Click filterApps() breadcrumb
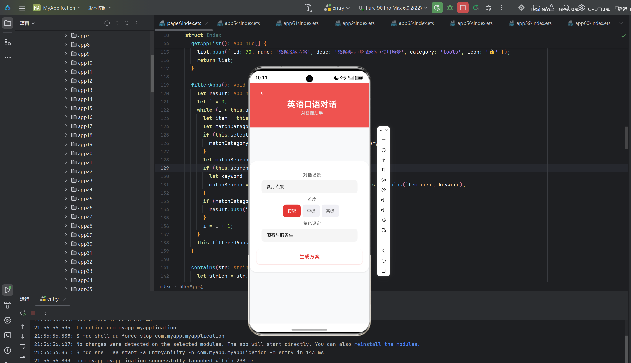Screen dimensions: 631x363 click(191, 286)
